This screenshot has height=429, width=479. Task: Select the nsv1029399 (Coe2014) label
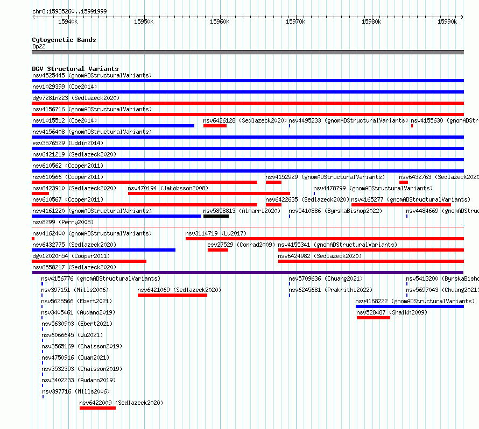point(65,87)
